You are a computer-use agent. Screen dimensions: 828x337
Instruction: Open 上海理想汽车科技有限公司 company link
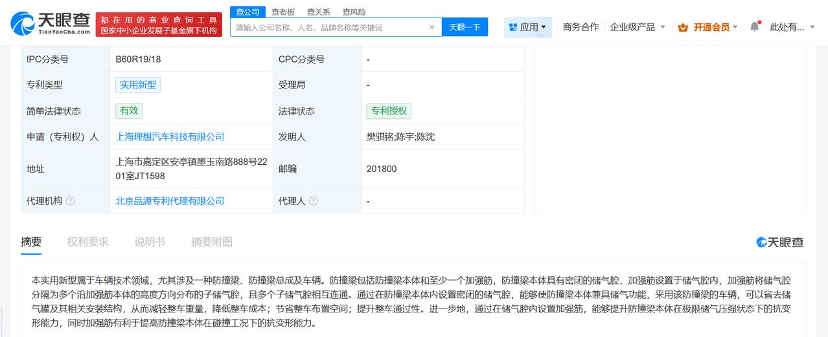(x=170, y=136)
